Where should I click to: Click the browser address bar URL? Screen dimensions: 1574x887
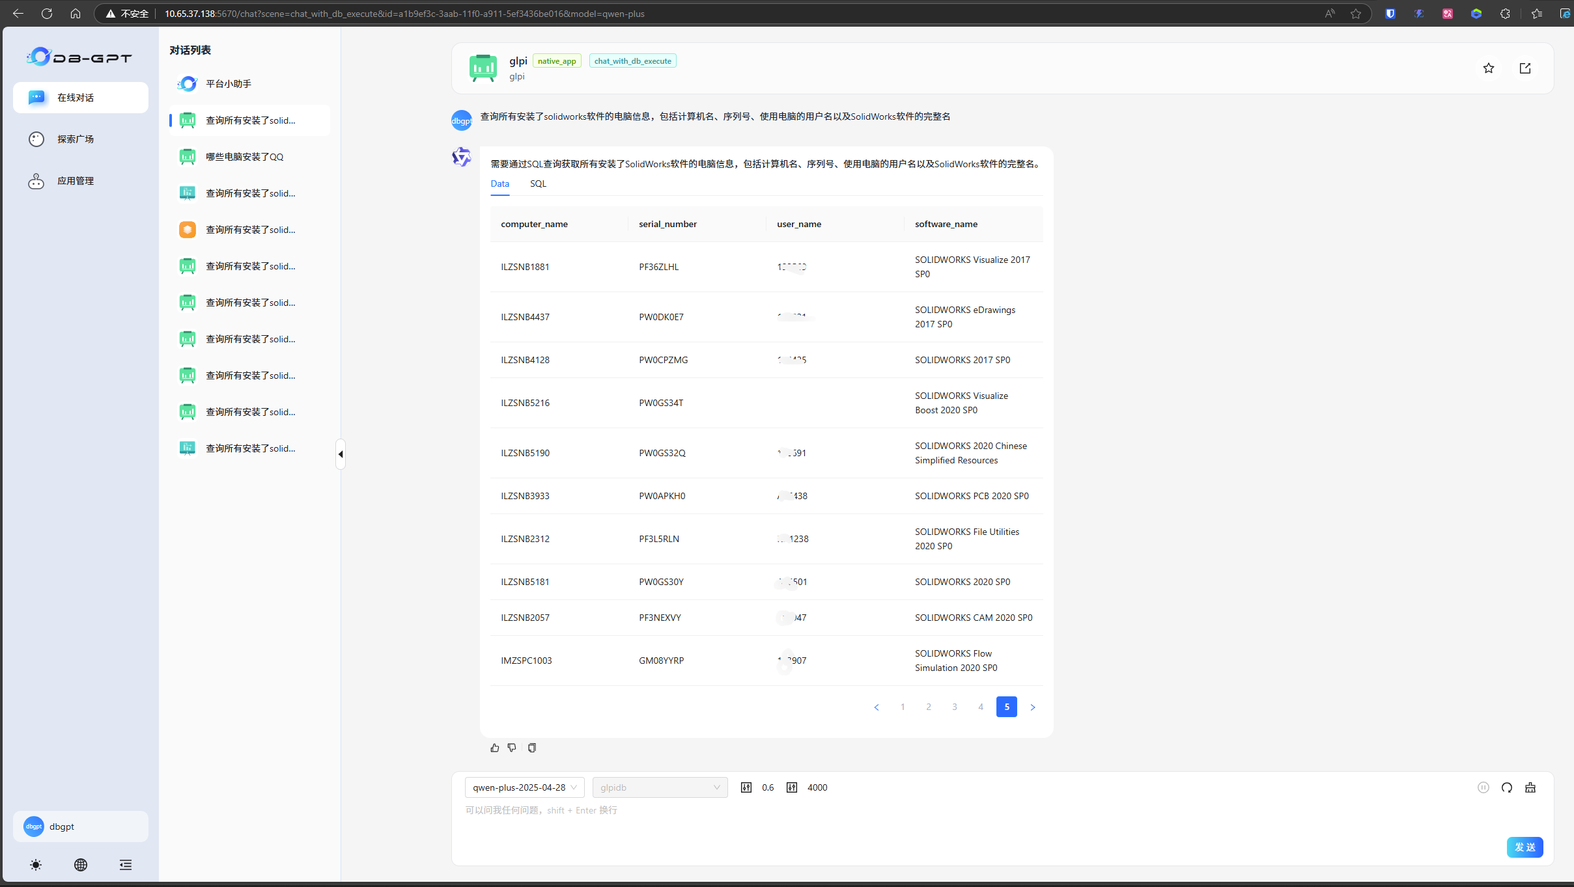[x=404, y=14]
